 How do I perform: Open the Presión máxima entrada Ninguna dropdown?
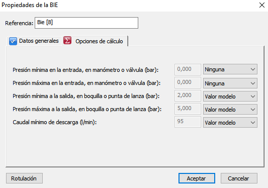[230, 83]
